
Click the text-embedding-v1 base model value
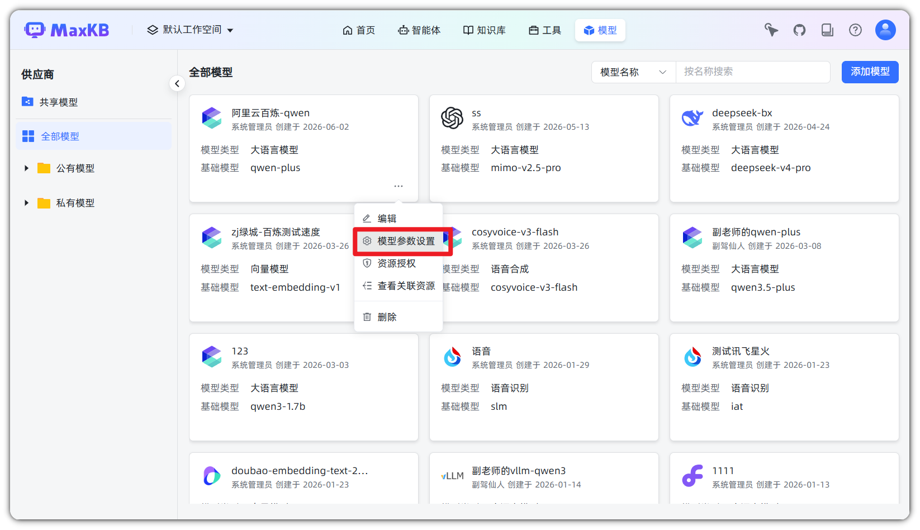(295, 287)
